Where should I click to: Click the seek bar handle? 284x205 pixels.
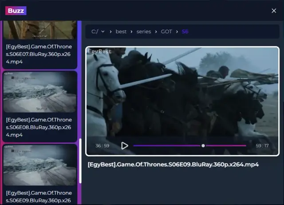203,145
